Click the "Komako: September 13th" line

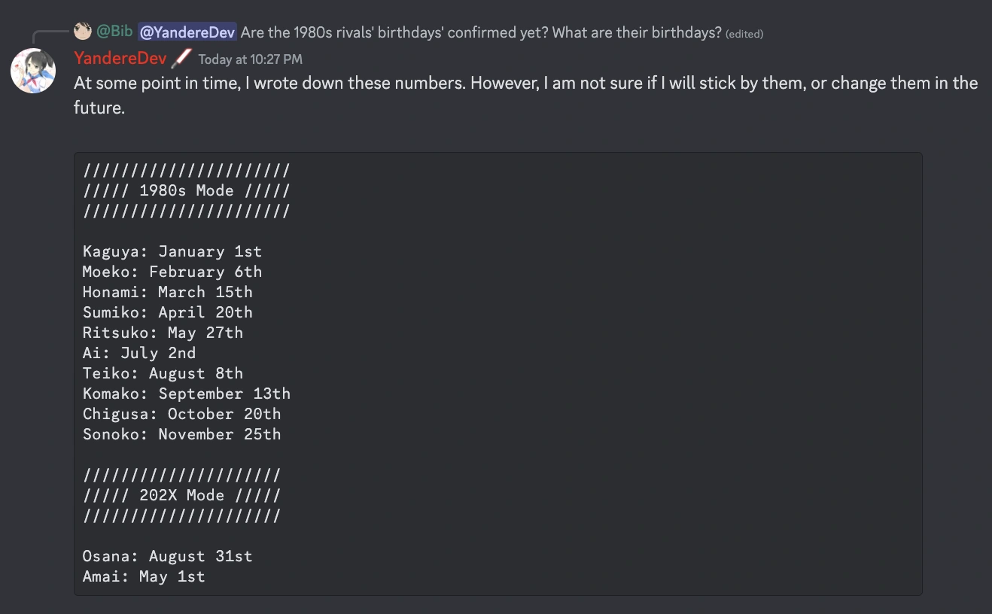187,394
